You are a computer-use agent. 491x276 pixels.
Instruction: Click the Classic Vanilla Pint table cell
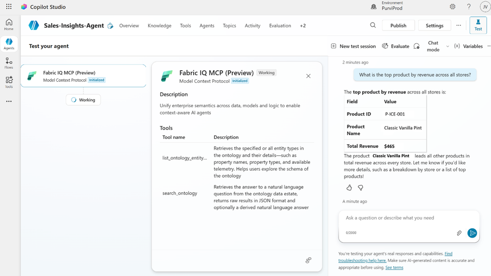click(x=403, y=128)
